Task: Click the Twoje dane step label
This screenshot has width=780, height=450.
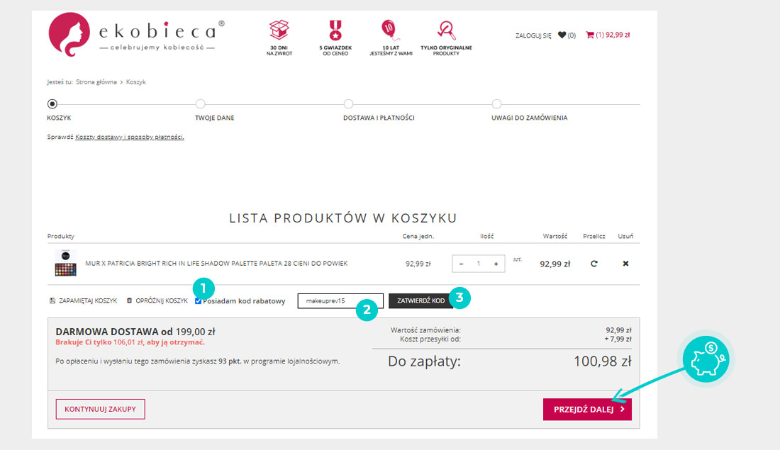Action: (x=214, y=118)
